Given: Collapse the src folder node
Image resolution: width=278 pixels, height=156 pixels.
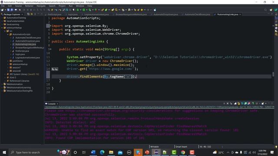Looking at the screenshot, I should click(5, 31).
